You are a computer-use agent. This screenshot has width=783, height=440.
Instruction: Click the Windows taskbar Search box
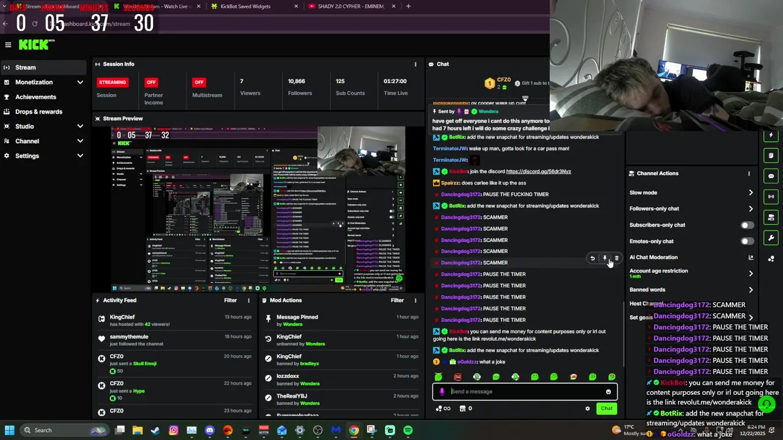[64, 430]
